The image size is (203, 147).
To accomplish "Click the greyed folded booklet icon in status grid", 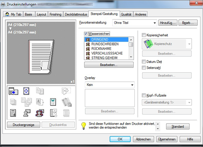I will coord(66,91).
